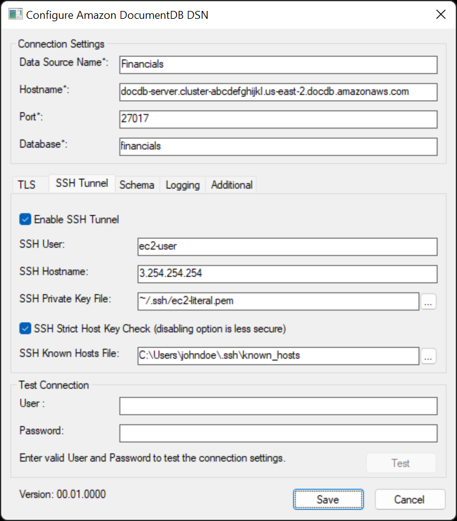Select the SSH Tunnel tab

pos(82,183)
